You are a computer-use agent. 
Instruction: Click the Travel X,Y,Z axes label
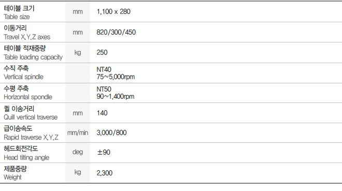(27, 37)
